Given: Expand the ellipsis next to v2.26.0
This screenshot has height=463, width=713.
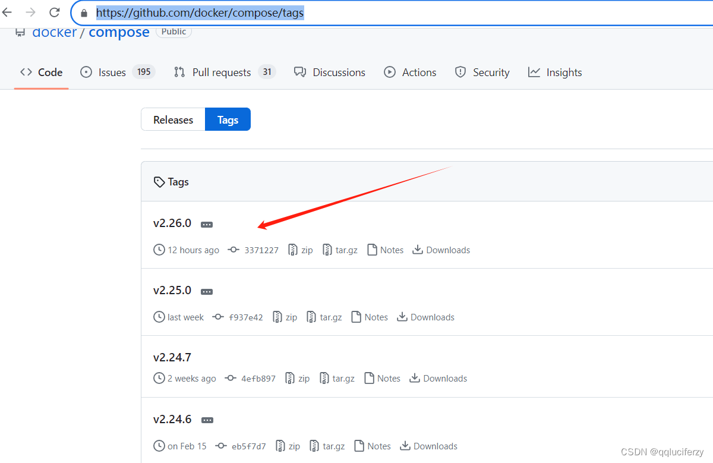Looking at the screenshot, I should [x=207, y=225].
